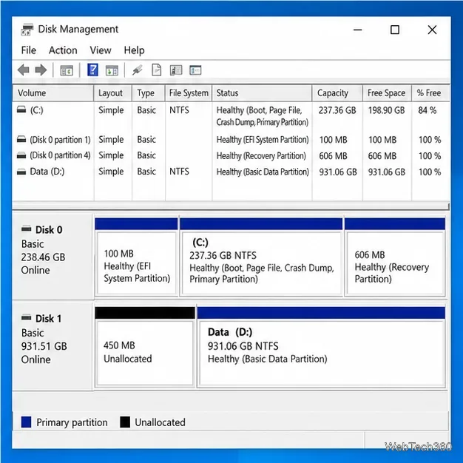Sort by the % Free column header
This screenshot has height=463, width=463.
click(x=430, y=93)
